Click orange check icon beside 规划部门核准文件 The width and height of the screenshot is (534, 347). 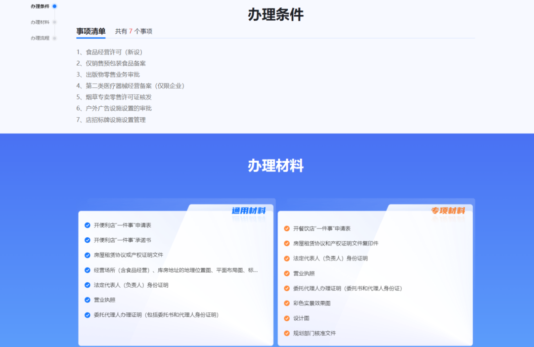(x=287, y=333)
